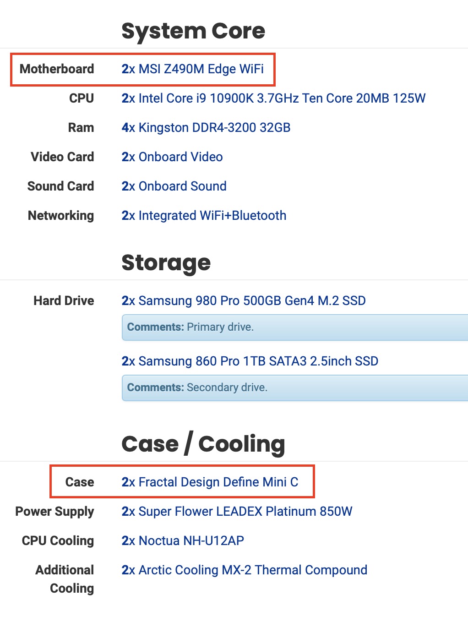Click the Secondary drive comment box
Screen dimensions: 468x622
point(293,388)
